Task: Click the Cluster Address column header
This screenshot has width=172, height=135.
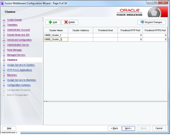Action: [x=81, y=30]
